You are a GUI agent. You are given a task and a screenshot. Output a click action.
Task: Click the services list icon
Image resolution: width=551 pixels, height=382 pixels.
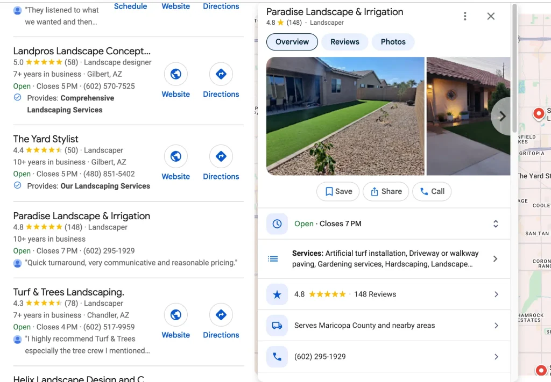click(x=273, y=259)
